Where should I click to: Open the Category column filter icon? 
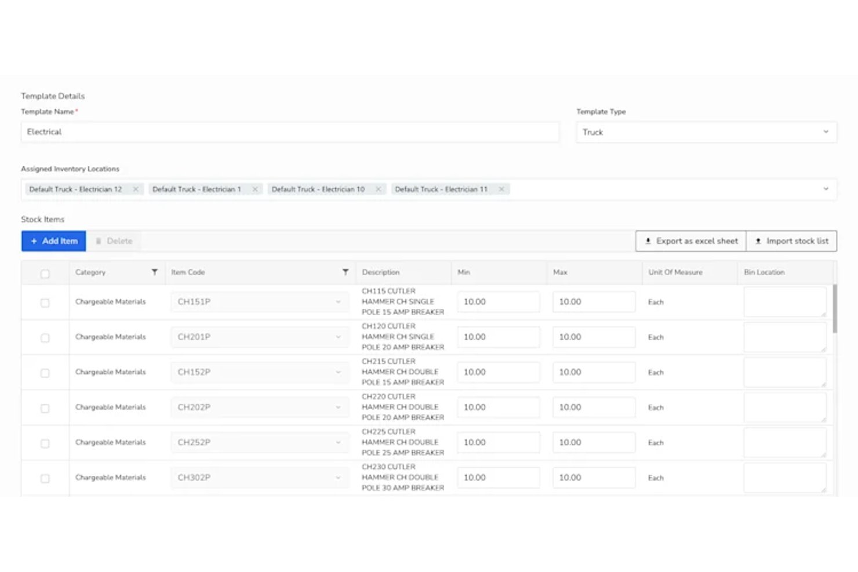155,272
